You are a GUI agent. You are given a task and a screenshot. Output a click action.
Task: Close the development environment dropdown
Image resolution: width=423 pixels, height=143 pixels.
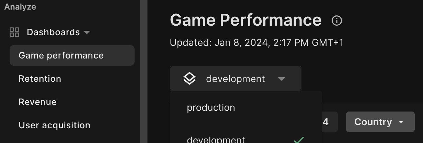tap(235, 79)
